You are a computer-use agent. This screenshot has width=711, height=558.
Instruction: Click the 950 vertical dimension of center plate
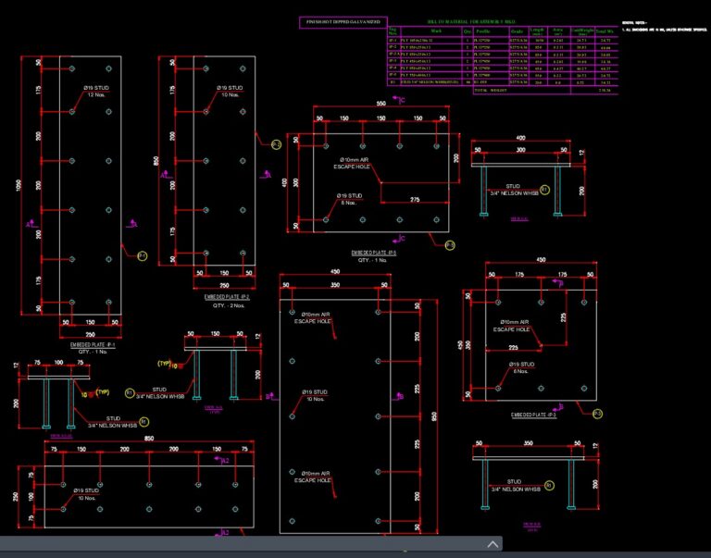coord(434,416)
